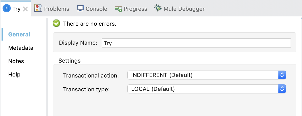The height and width of the screenshot is (116, 302).
Task: Click the Progress view icon
Action: [x=118, y=9]
